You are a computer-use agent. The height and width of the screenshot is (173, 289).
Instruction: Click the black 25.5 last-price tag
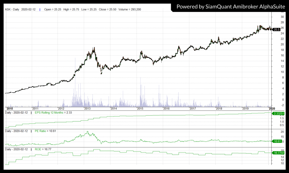(x=277, y=29)
